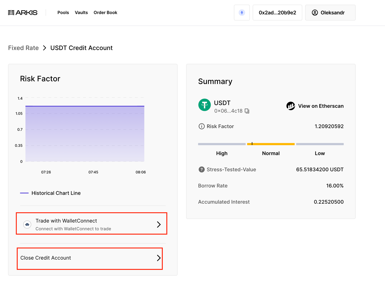Expand the Close Credit Account chevron
385x281 pixels.
[x=159, y=258]
